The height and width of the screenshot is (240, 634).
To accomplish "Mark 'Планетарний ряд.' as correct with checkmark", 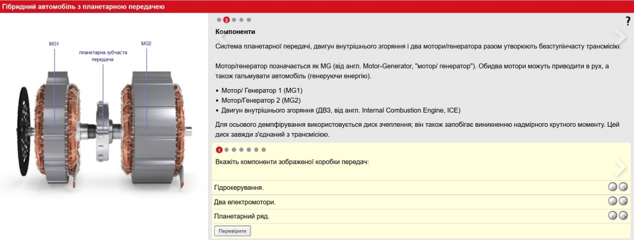I will click(613, 215).
